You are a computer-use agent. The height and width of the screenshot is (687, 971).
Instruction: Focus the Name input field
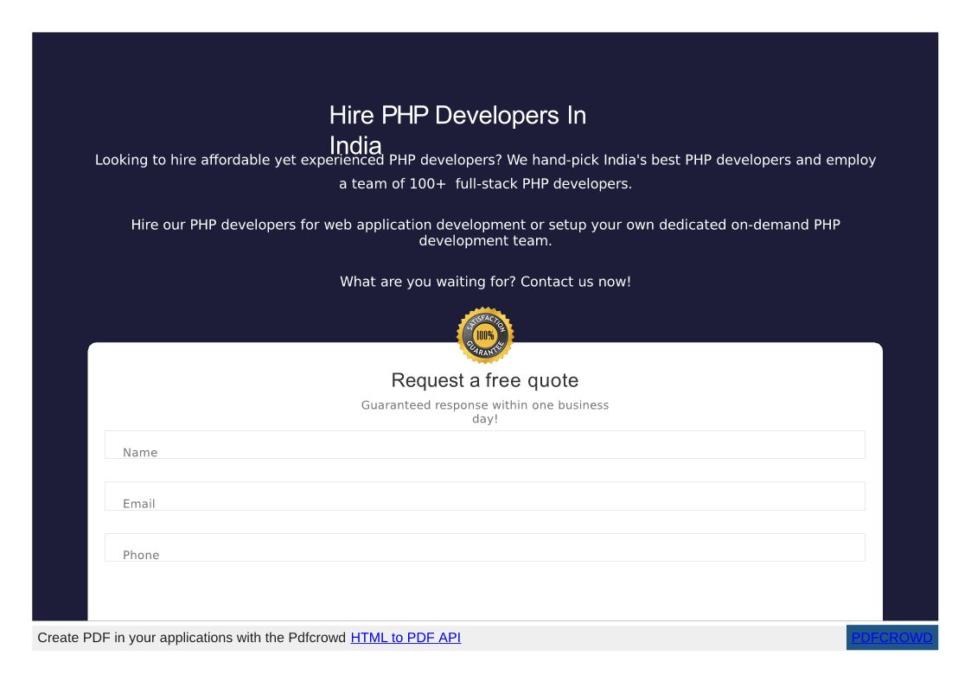click(x=484, y=445)
